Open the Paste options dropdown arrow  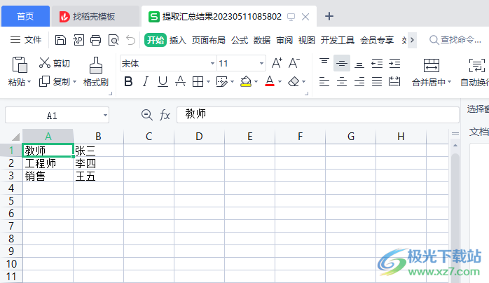point(29,82)
